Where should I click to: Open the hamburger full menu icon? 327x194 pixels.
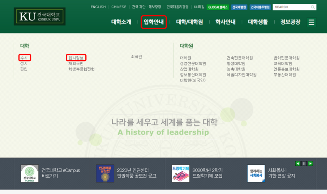point(311,22)
